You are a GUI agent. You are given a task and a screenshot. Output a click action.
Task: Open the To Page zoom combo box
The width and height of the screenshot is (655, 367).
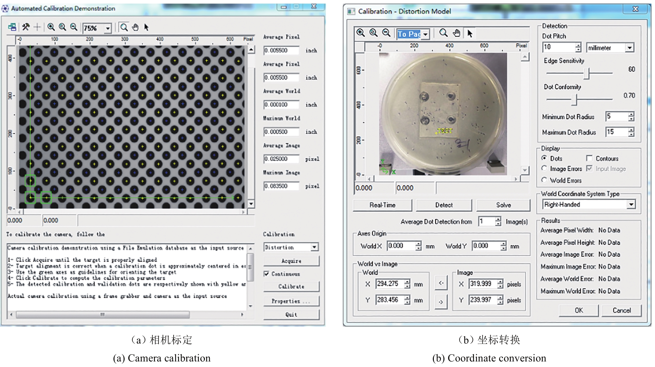click(x=425, y=34)
